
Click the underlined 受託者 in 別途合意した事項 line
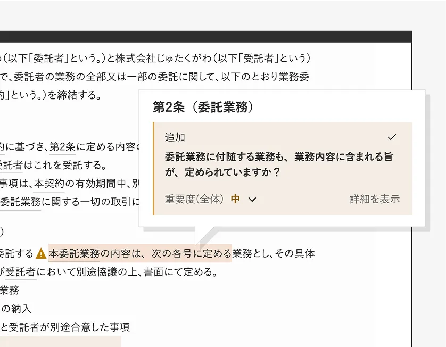coord(24,327)
